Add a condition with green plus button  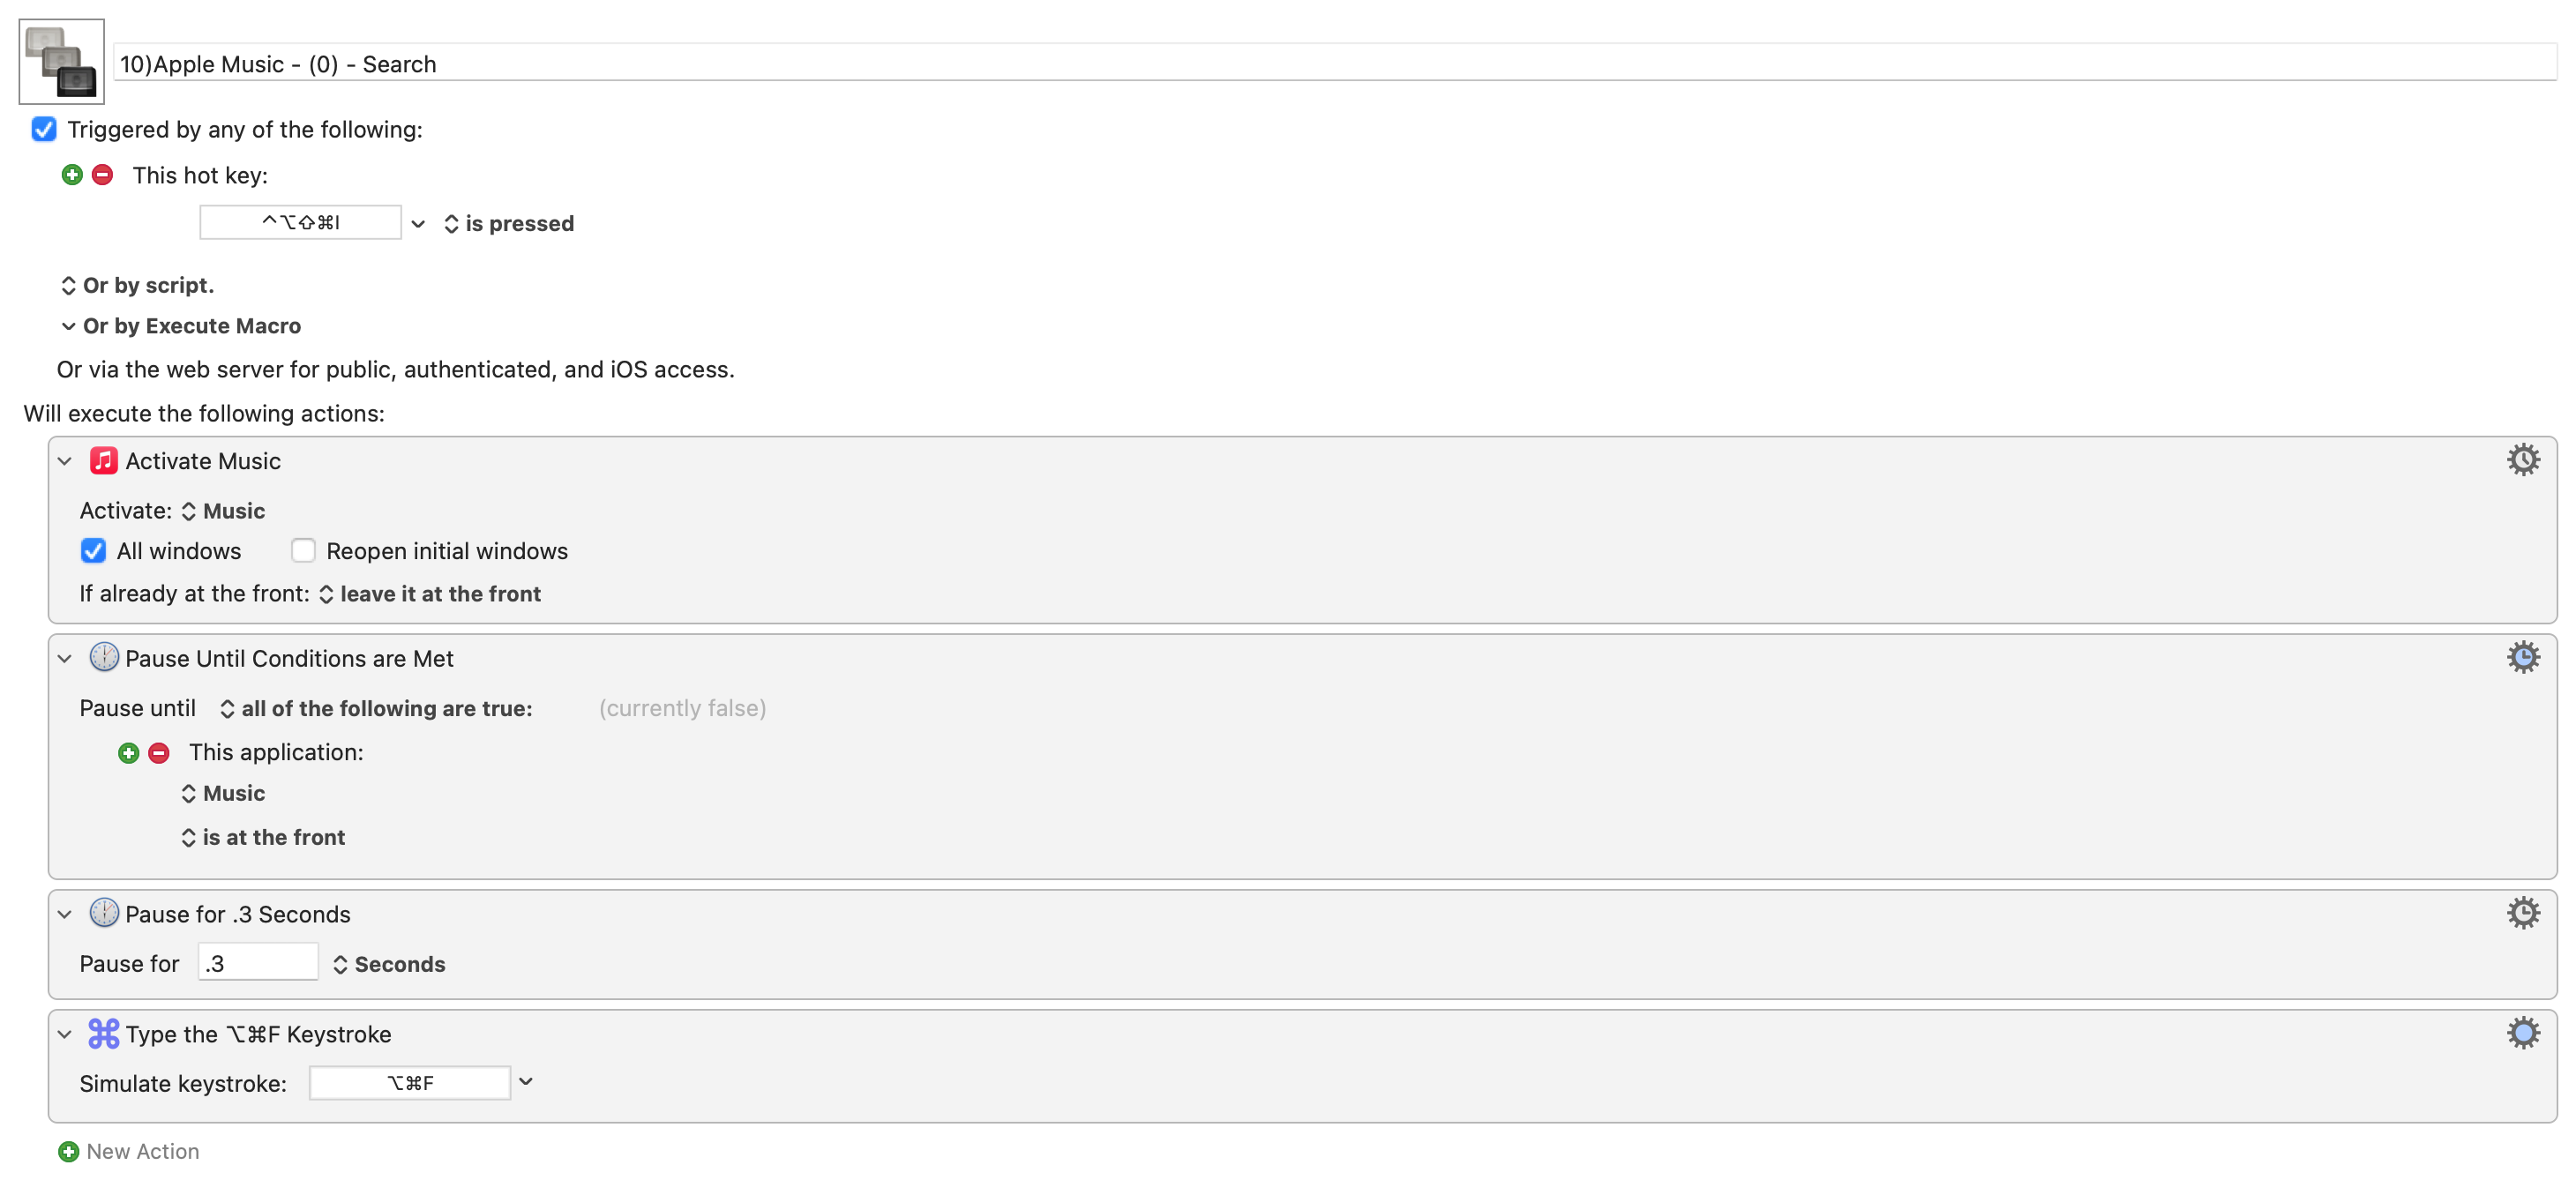(x=128, y=753)
